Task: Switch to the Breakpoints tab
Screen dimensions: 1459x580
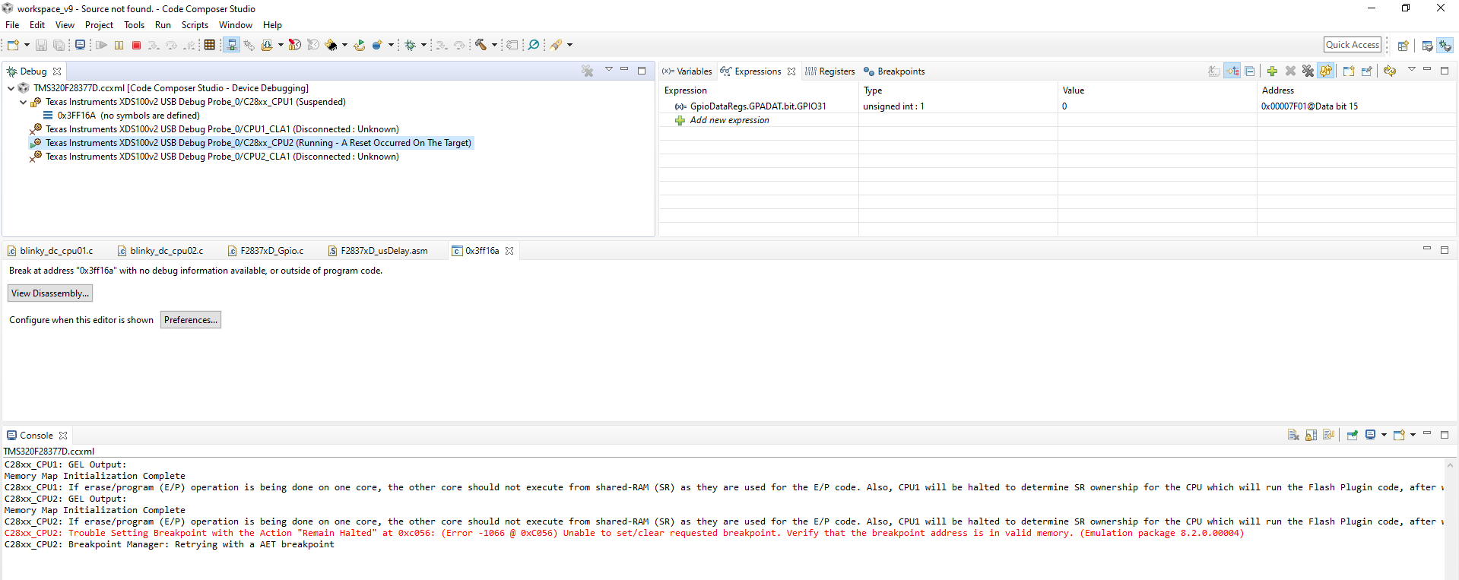Action: tap(894, 71)
